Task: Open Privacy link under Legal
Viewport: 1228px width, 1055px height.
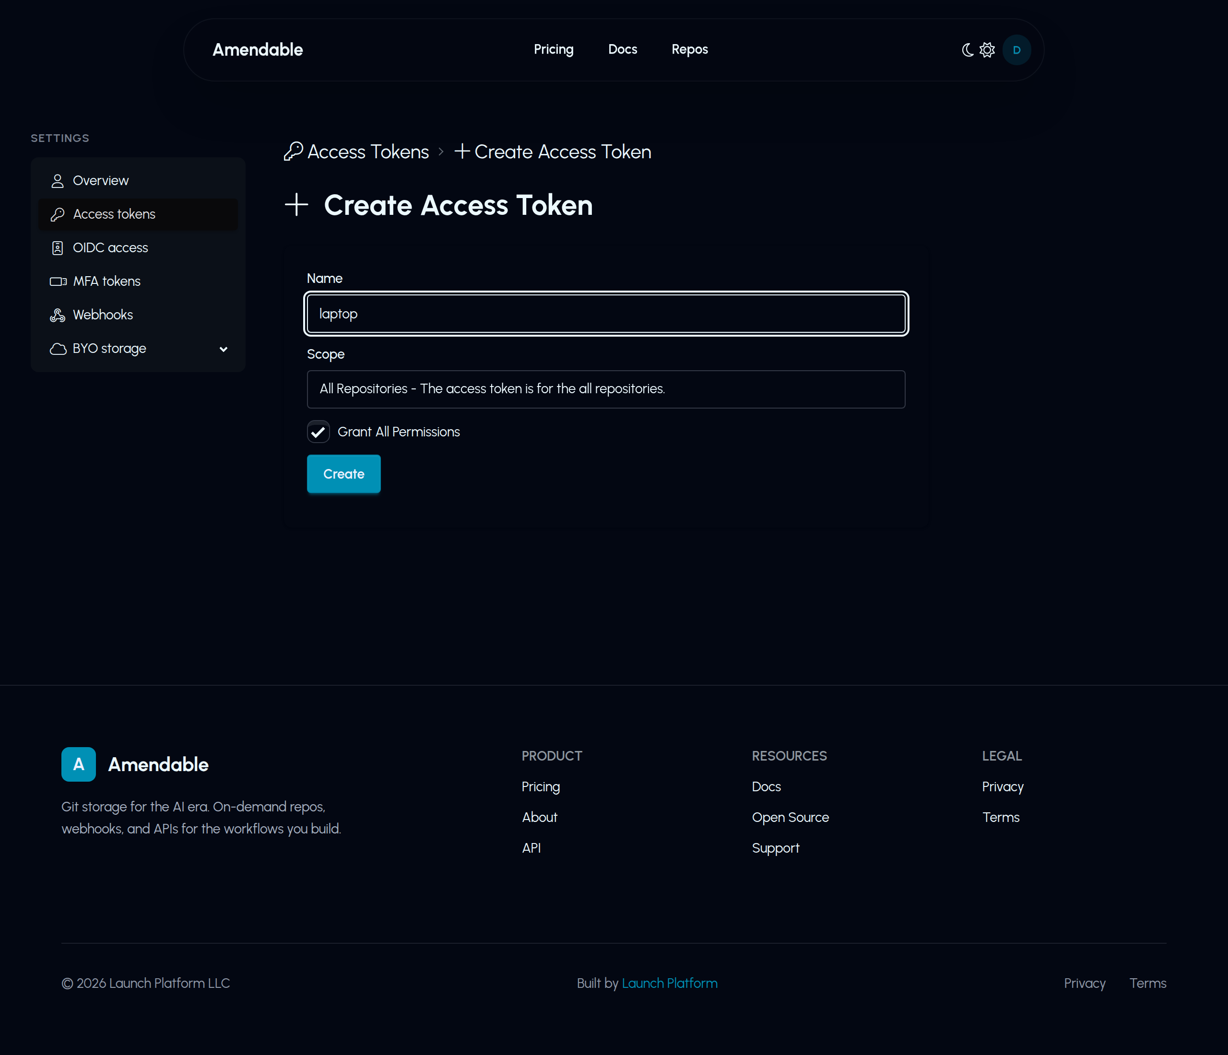Action: tap(1002, 786)
